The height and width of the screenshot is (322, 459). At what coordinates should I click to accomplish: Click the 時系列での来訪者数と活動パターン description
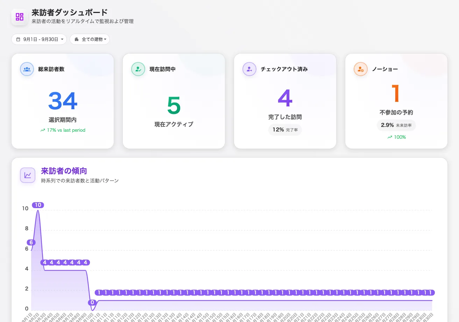(80, 181)
